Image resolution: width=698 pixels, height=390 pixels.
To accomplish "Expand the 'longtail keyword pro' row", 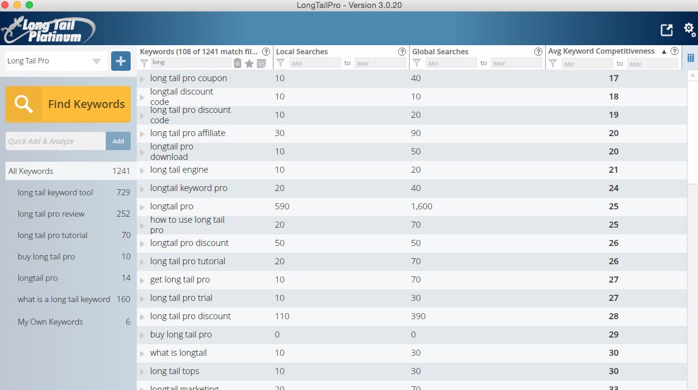I will click(142, 189).
